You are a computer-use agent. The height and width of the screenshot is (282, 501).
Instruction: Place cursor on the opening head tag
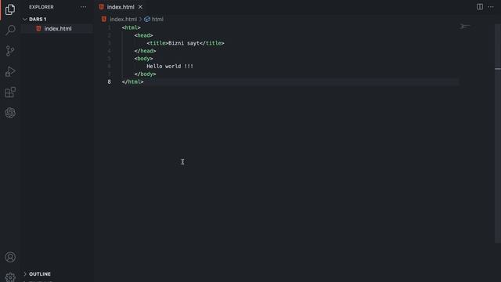click(x=143, y=35)
